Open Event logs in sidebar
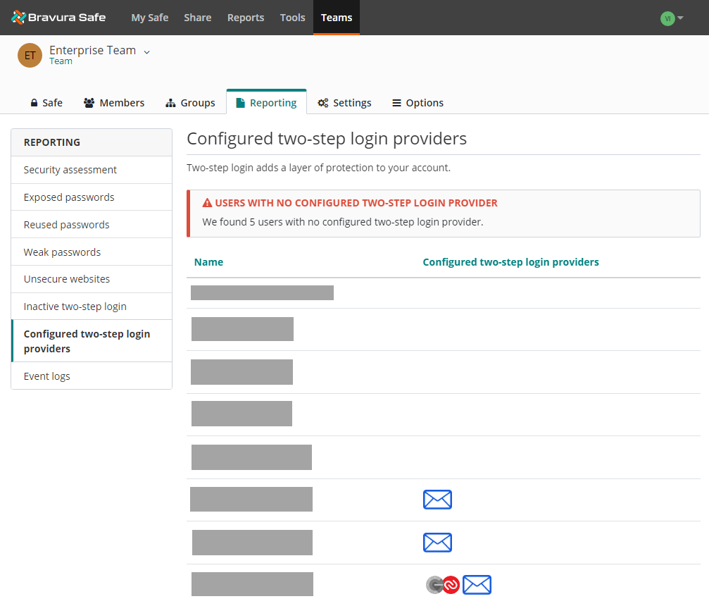 (x=92, y=376)
